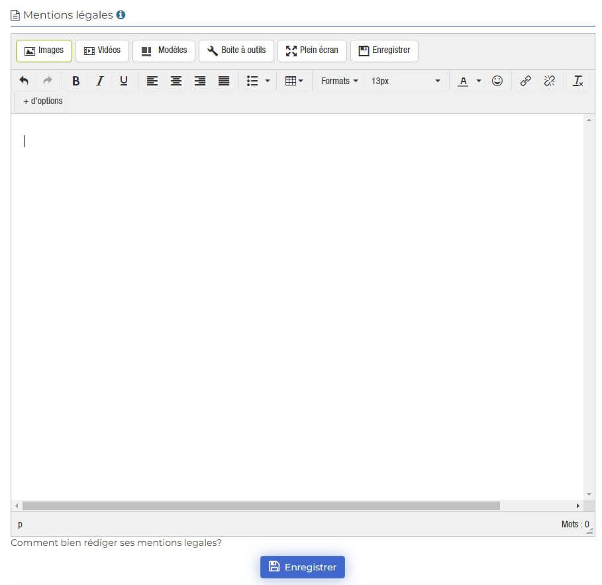Click the info icon beside Mentions légales
This screenshot has height=585, width=602.
pyautogui.click(x=121, y=15)
